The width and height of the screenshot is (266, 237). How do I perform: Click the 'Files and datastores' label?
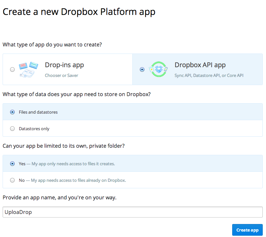point(38,112)
